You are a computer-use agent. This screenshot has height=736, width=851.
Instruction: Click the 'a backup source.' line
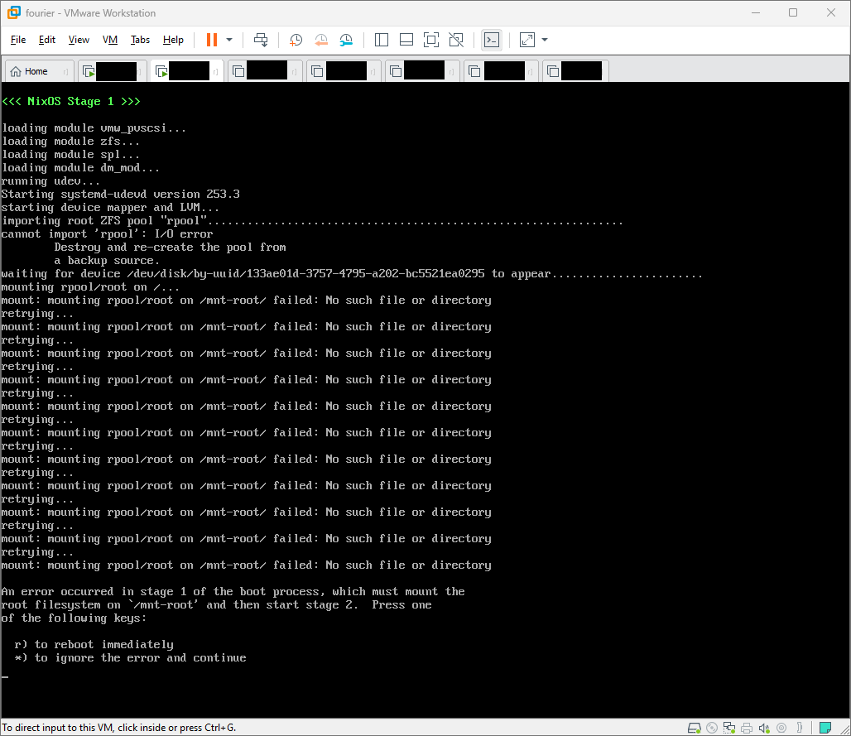[x=107, y=261]
